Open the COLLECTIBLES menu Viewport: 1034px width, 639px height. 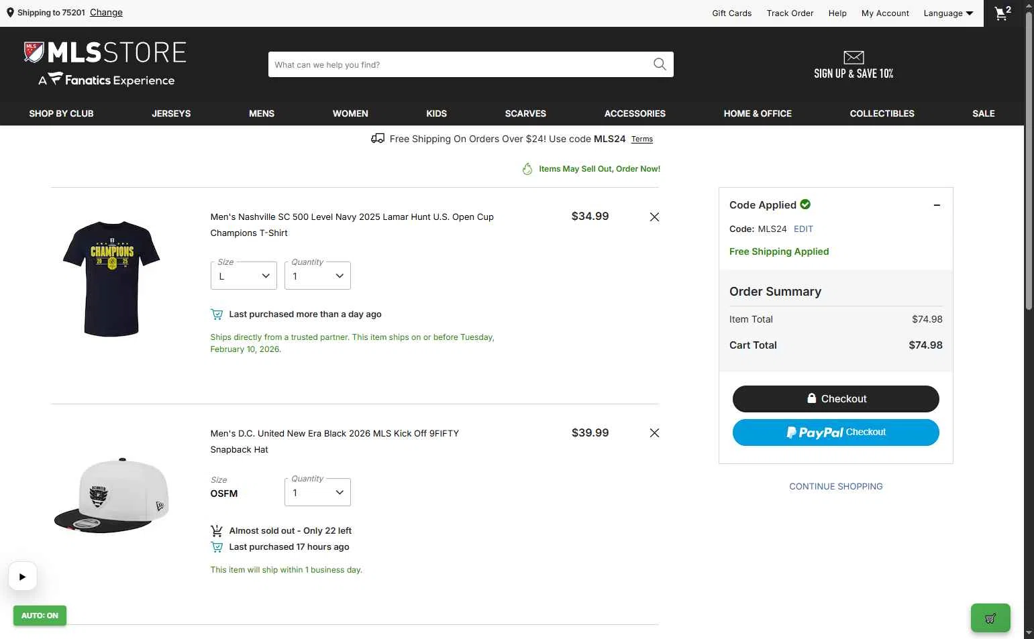pos(882,113)
